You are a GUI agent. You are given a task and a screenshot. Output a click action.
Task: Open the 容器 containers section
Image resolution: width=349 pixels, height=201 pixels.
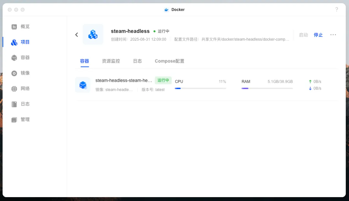coord(20,58)
